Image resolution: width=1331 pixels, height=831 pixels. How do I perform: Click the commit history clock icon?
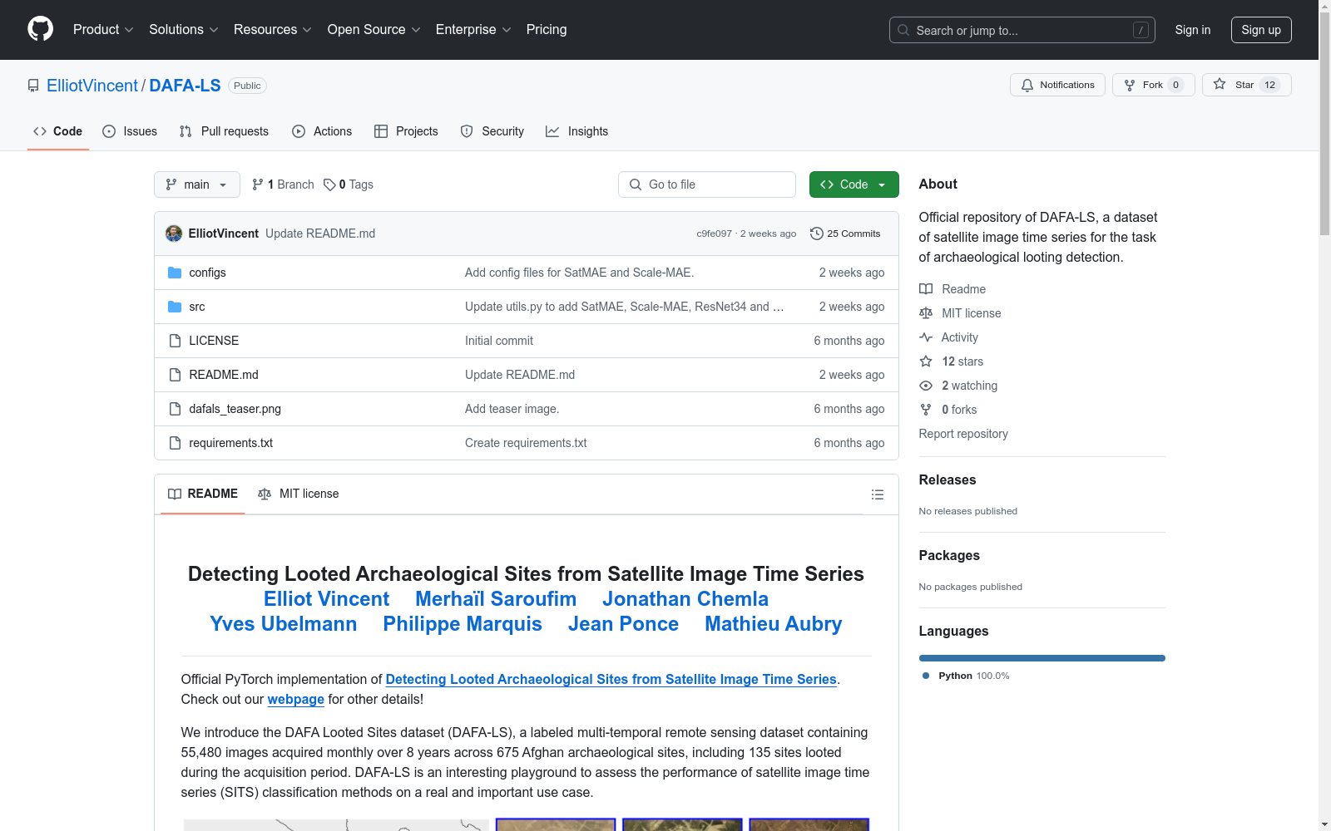(817, 234)
